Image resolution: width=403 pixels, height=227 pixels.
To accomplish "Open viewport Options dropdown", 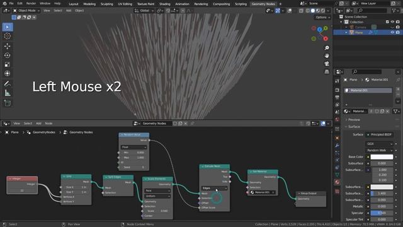I will coord(323,17).
